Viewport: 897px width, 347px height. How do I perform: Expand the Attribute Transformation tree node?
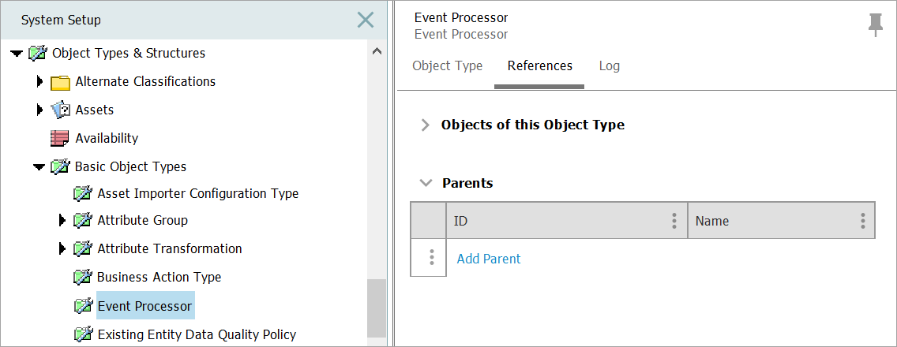pos(62,249)
